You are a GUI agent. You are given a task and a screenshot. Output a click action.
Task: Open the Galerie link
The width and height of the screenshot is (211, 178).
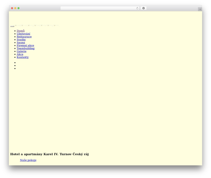[22, 51]
